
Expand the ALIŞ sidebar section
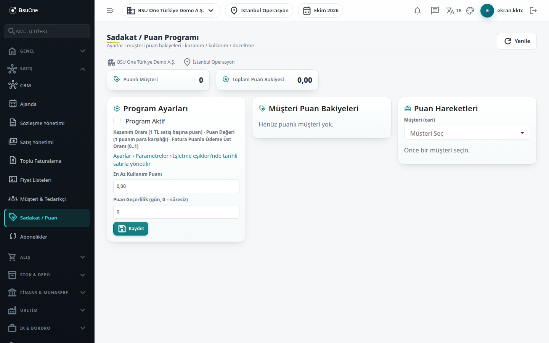click(47, 257)
